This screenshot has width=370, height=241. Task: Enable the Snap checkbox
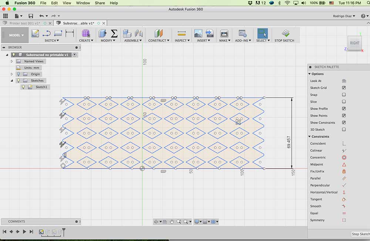(344, 95)
